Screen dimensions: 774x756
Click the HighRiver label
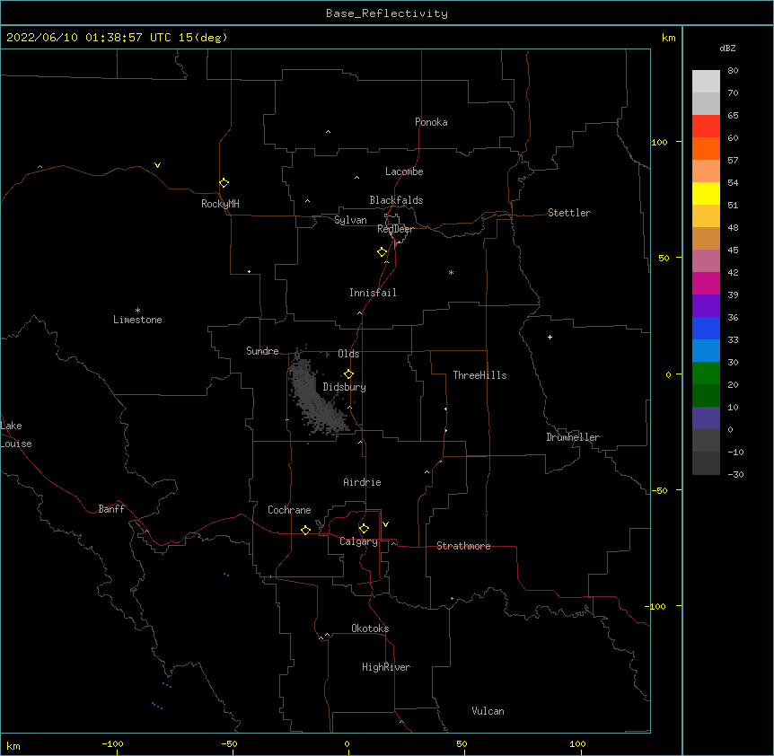pos(386,667)
